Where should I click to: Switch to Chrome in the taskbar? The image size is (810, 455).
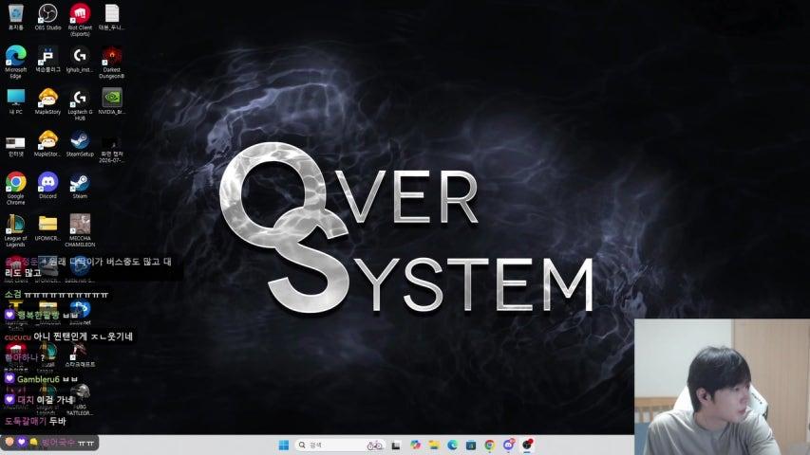[x=490, y=445]
